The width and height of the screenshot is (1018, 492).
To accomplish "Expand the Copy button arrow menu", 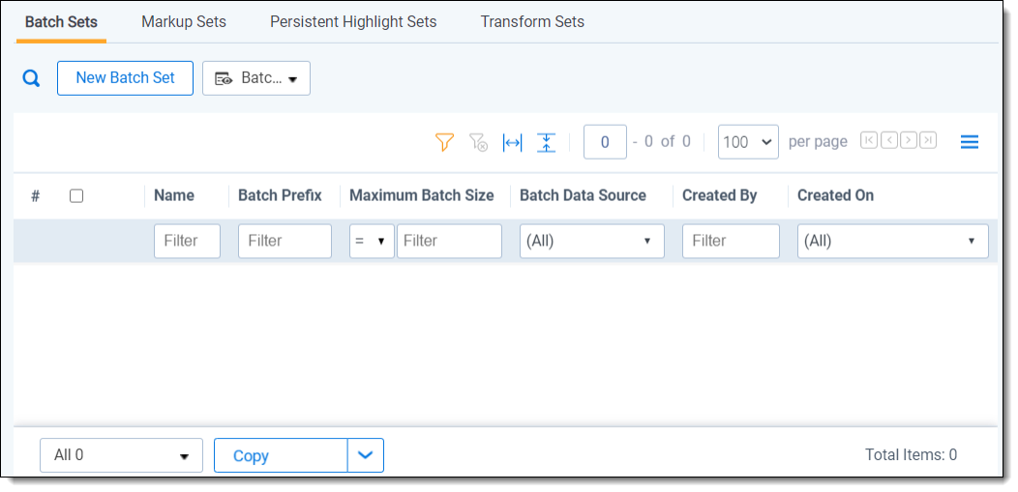I will pyautogui.click(x=366, y=455).
